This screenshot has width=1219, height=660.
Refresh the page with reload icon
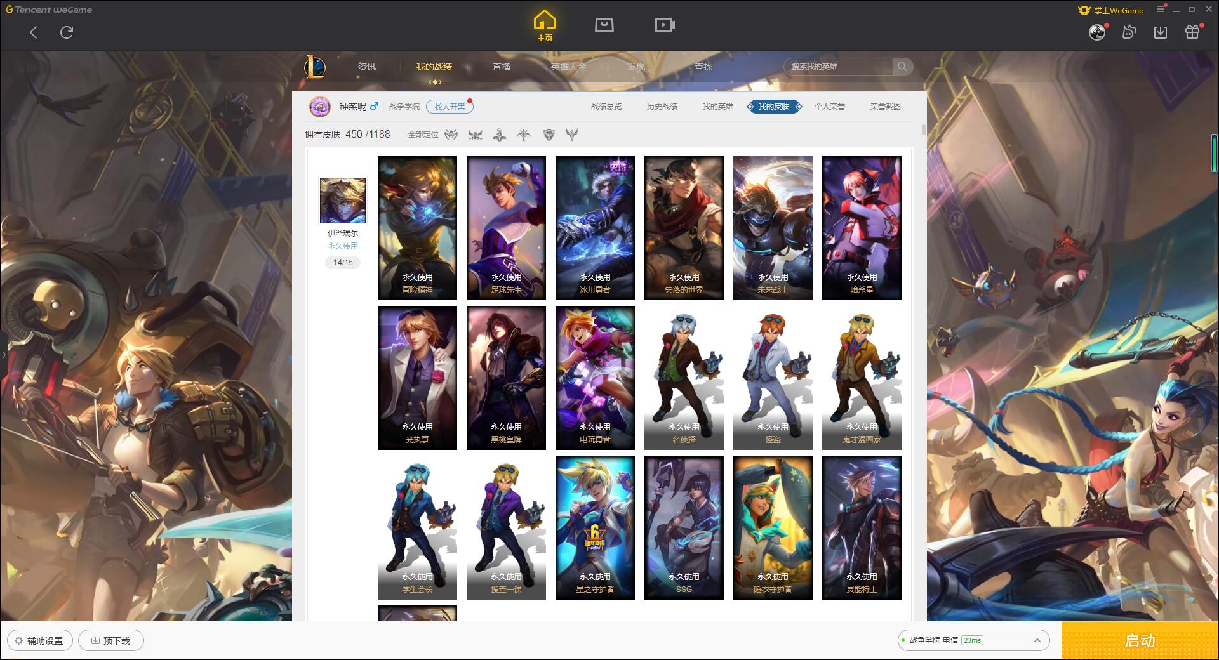(x=67, y=32)
